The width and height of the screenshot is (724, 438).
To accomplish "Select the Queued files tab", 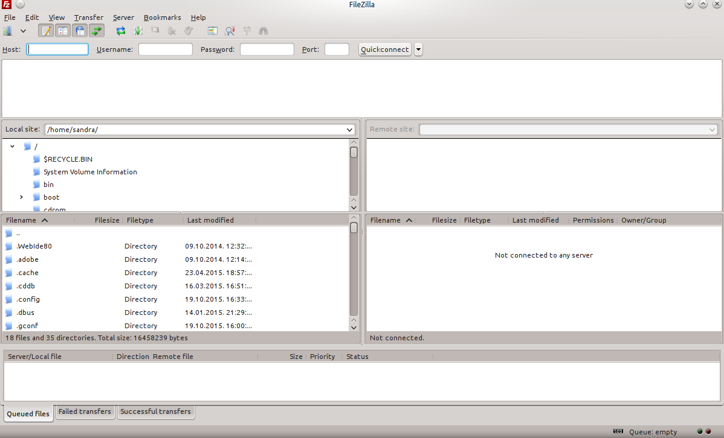I will [x=28, y=413].
